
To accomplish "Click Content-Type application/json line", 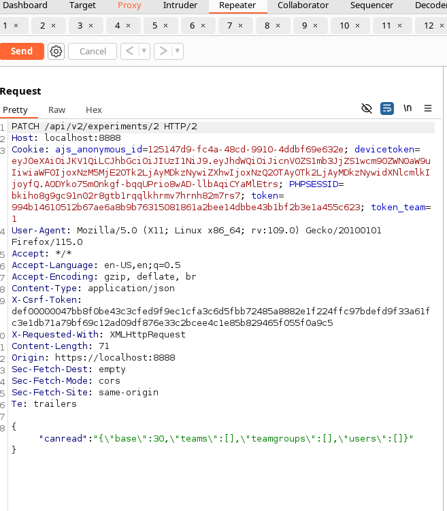I will [93, 289].
